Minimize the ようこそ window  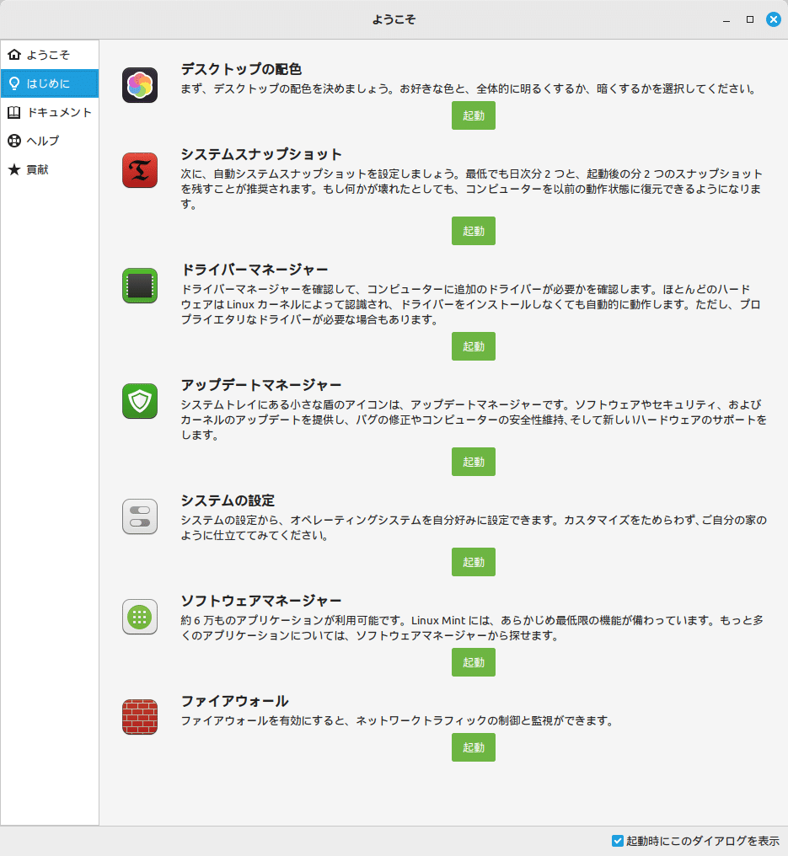click(x=726, y=19)
